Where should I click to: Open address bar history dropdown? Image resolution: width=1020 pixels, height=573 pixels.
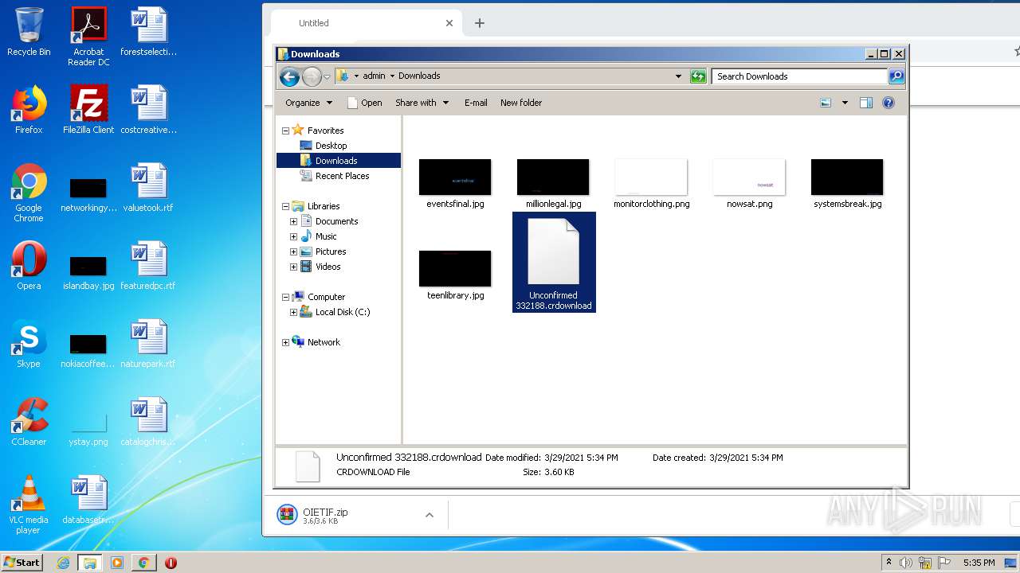point(678,76)
